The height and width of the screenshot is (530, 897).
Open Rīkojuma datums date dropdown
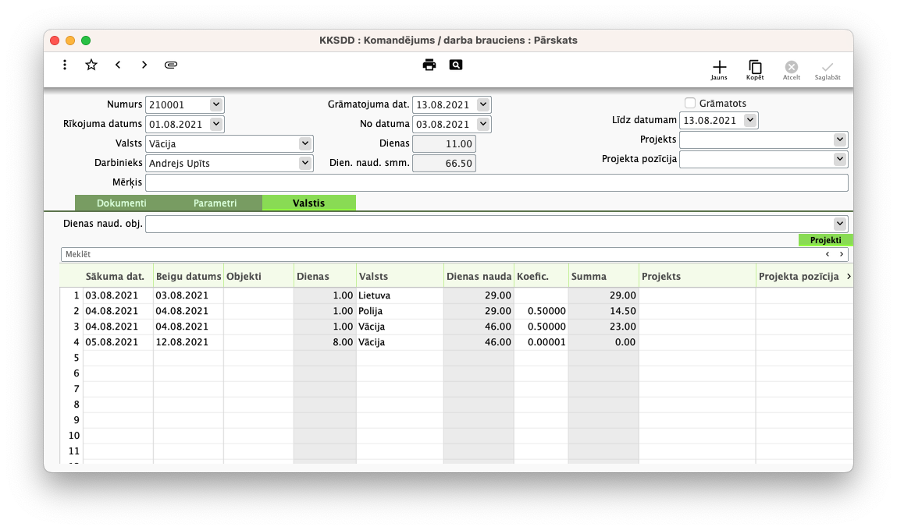pos(215,124)
